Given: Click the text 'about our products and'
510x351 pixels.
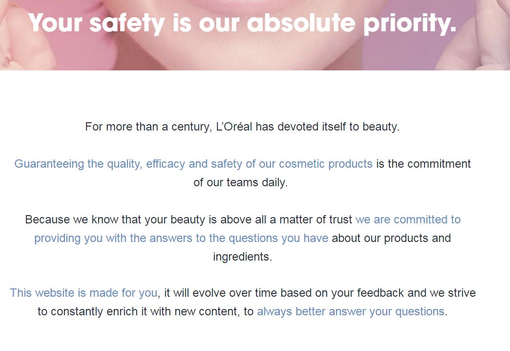Looking at the screenshot, I should 391,239.
